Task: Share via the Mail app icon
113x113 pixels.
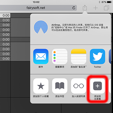Action: coord(41,56)
